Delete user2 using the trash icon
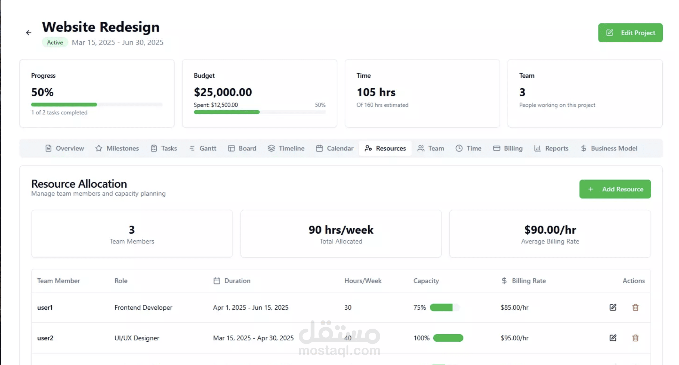The width and height of the screenshot is (679, 365). point(635,338)
